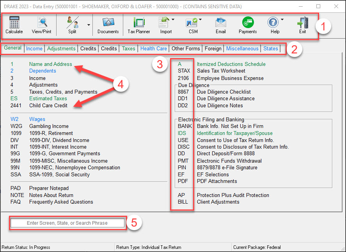Open the Foreign tab
Viewport: 346px width, 252px height.
213,48
